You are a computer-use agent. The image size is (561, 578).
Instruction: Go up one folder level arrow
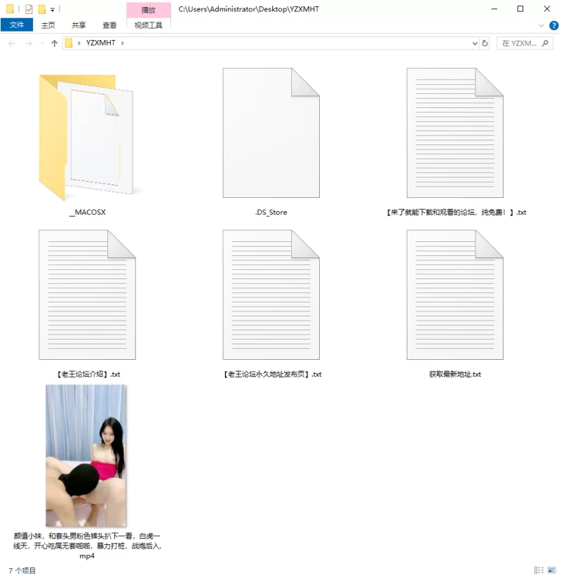(x=55, y=43)
